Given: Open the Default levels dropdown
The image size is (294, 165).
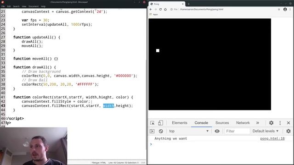Looking at the screenshot, I should click(266, 131).
